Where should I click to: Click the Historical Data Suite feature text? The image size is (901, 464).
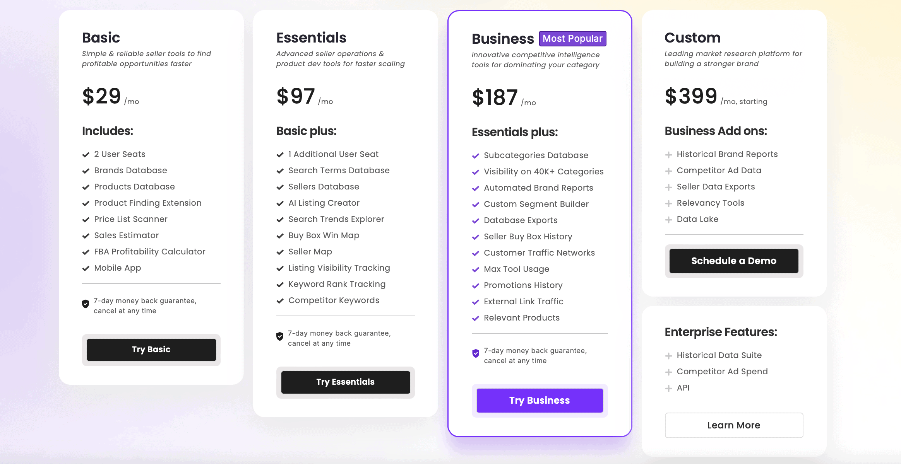(x=719, y=355)
